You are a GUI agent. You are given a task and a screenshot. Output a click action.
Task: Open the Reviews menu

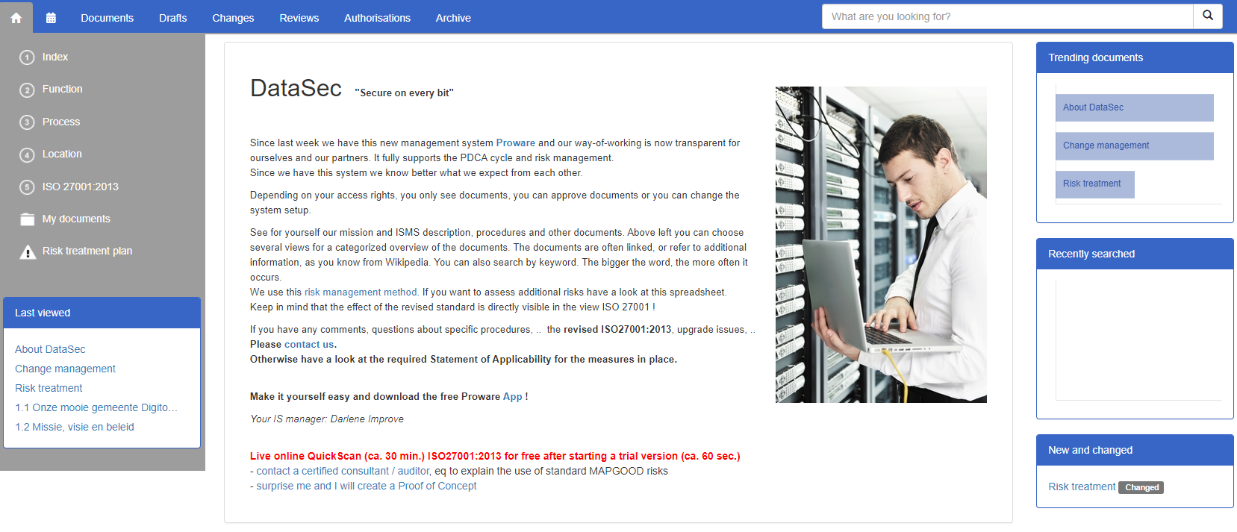[299, 18]
